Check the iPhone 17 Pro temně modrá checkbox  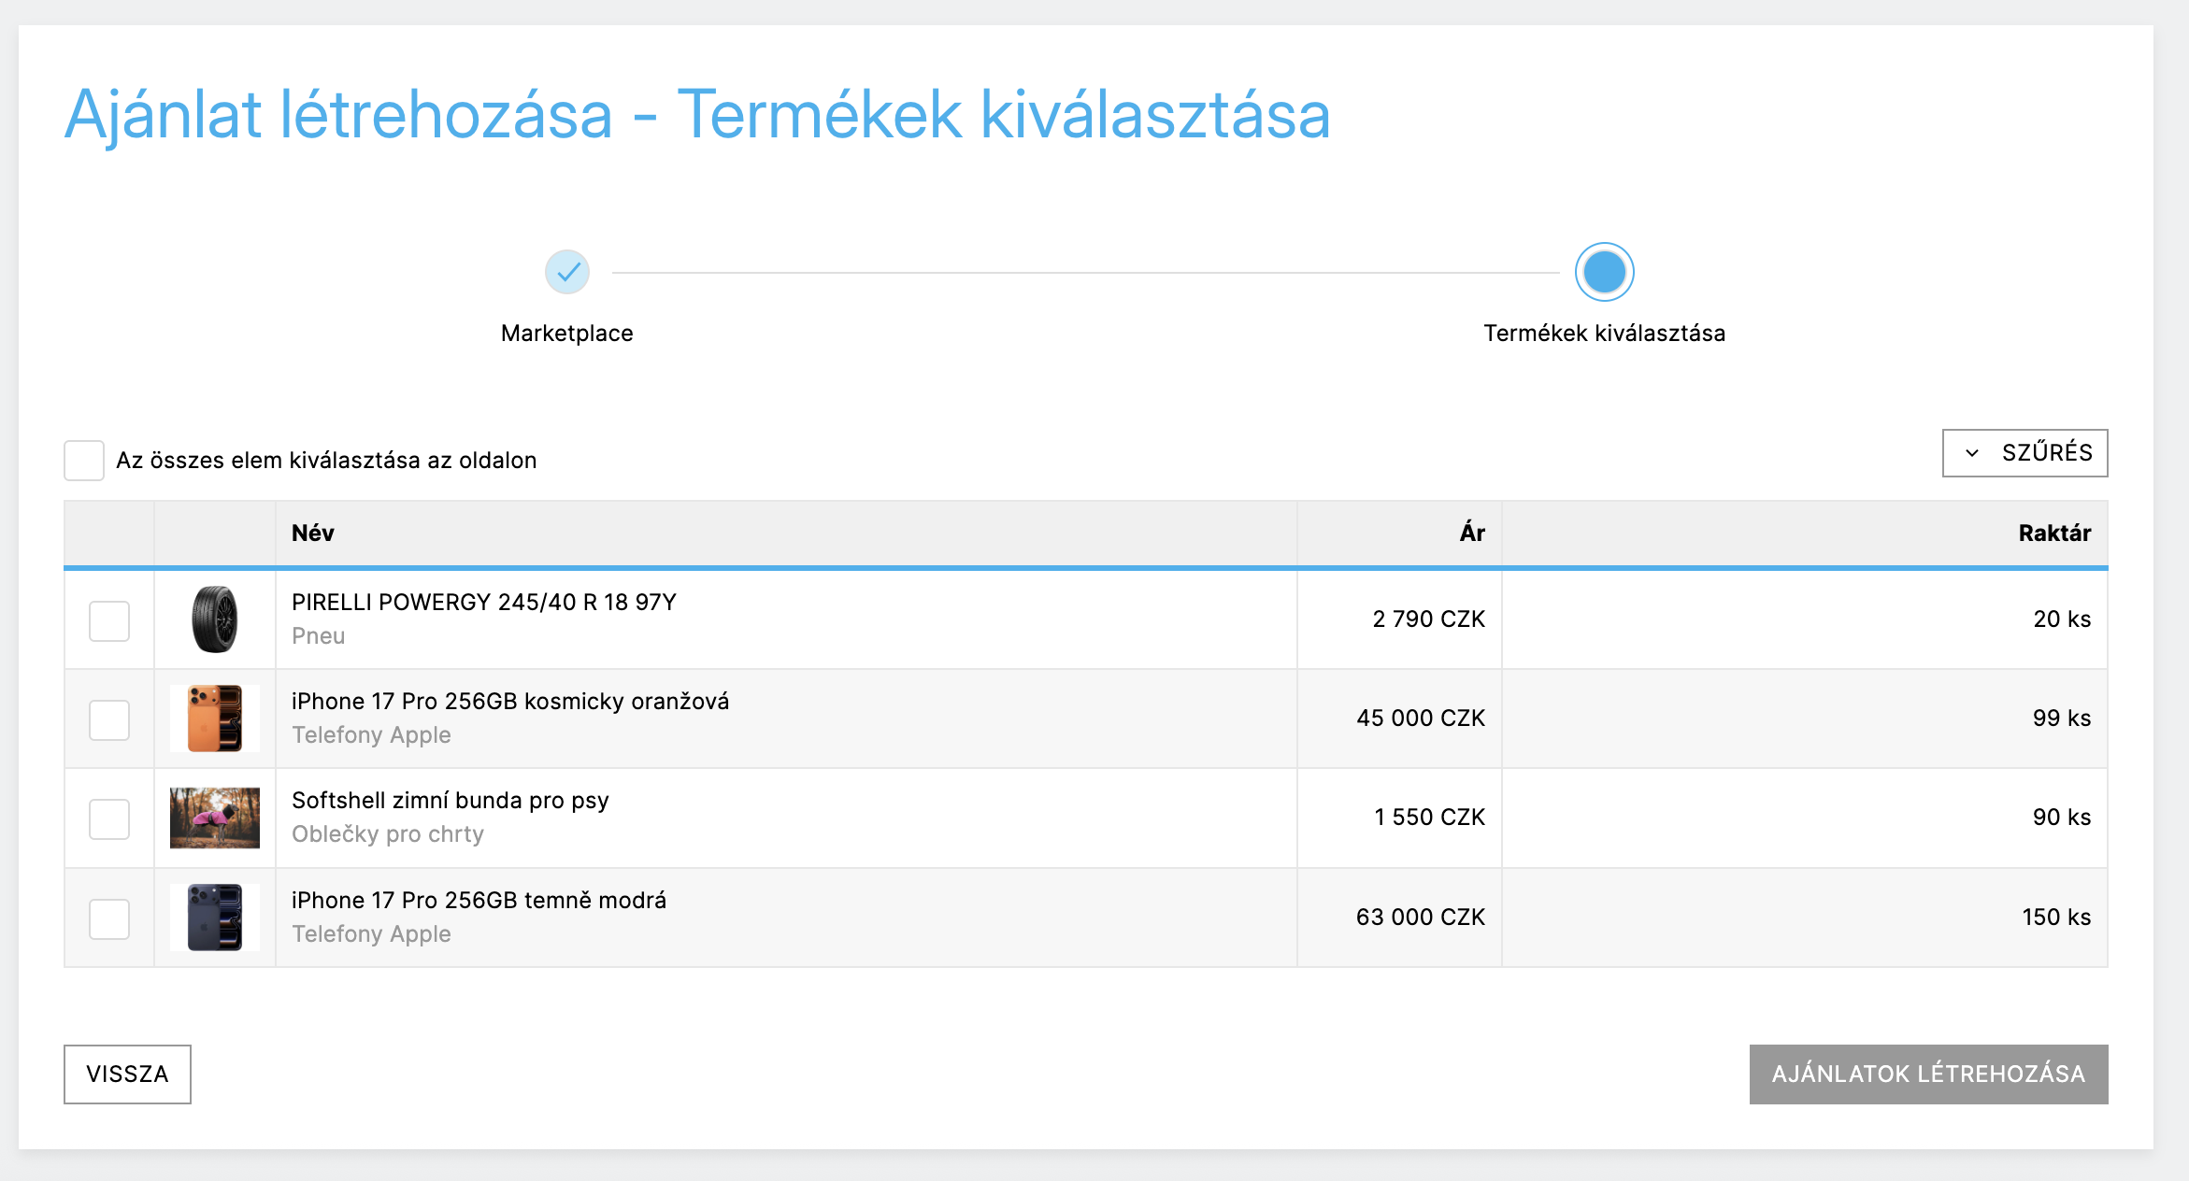(109, 919)
